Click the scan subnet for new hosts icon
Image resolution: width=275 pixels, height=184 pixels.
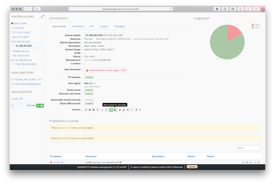click(x=115, y=110)
